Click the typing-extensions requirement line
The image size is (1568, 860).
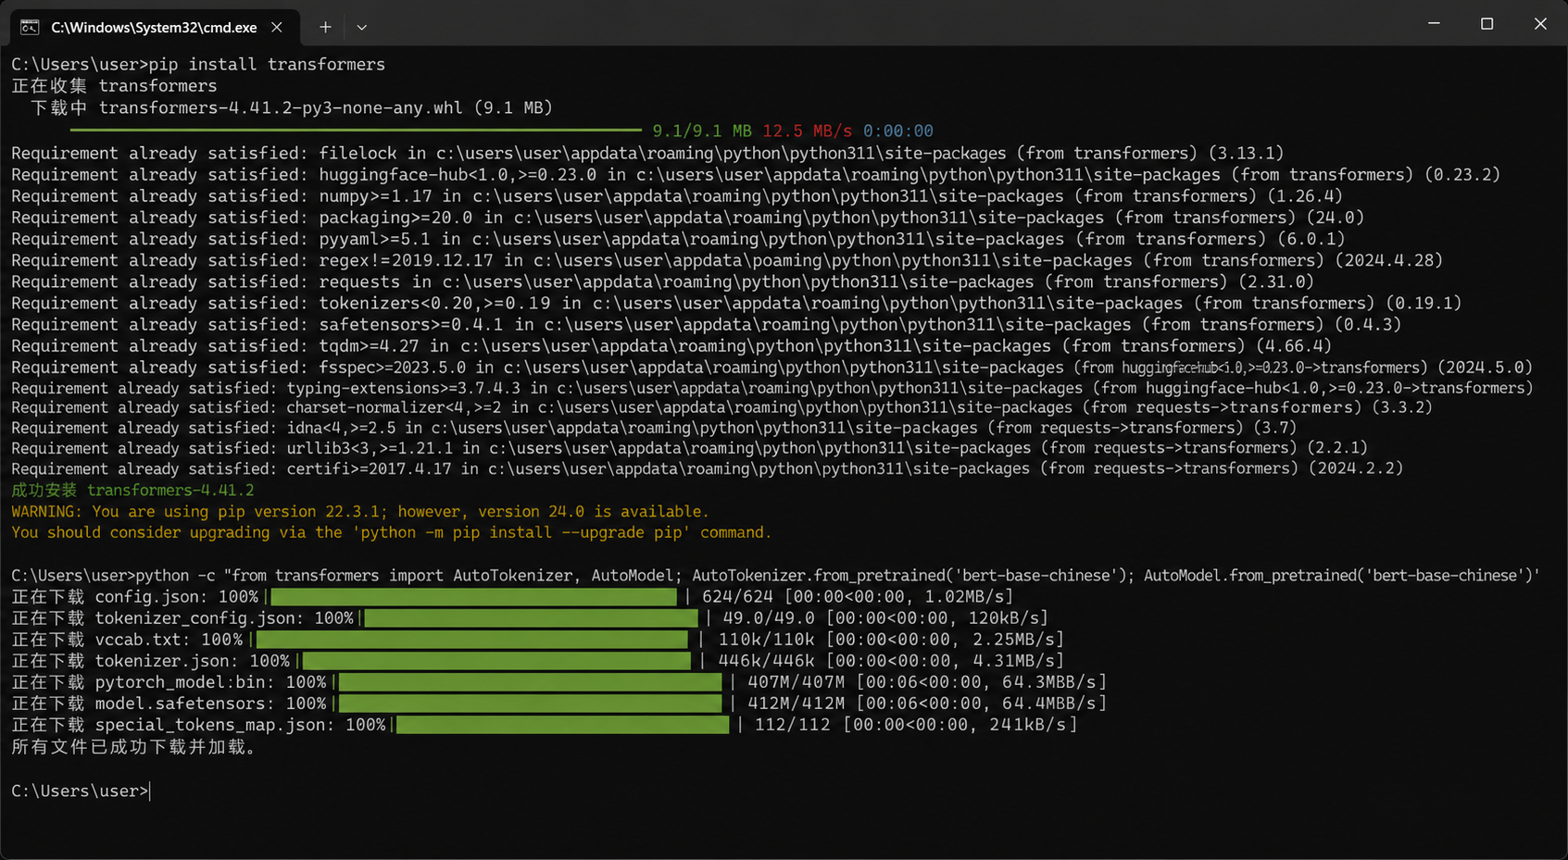click(772, 388)
